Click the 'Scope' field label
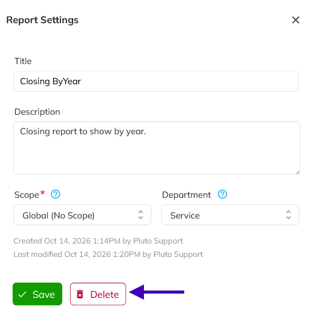Screen dimensions: 313x318 [27, 195]
